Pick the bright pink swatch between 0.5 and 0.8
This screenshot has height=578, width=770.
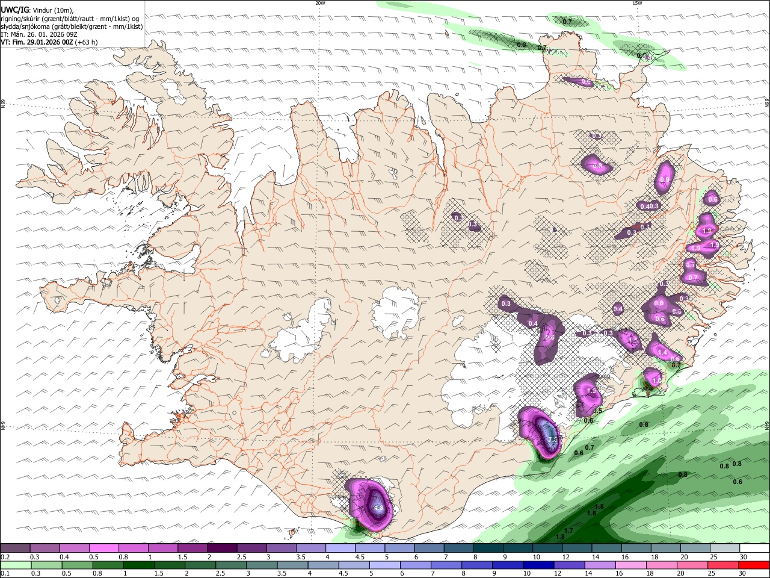[104, 548]
